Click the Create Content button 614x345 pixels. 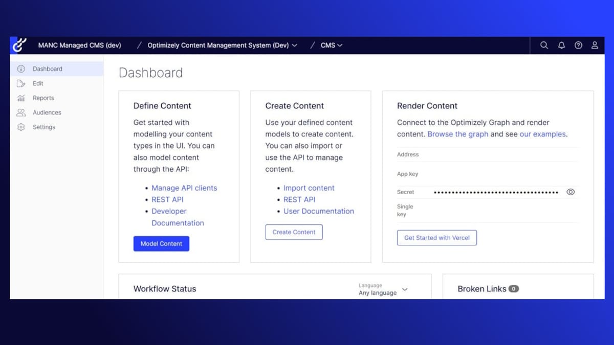[x=294, y=232]
